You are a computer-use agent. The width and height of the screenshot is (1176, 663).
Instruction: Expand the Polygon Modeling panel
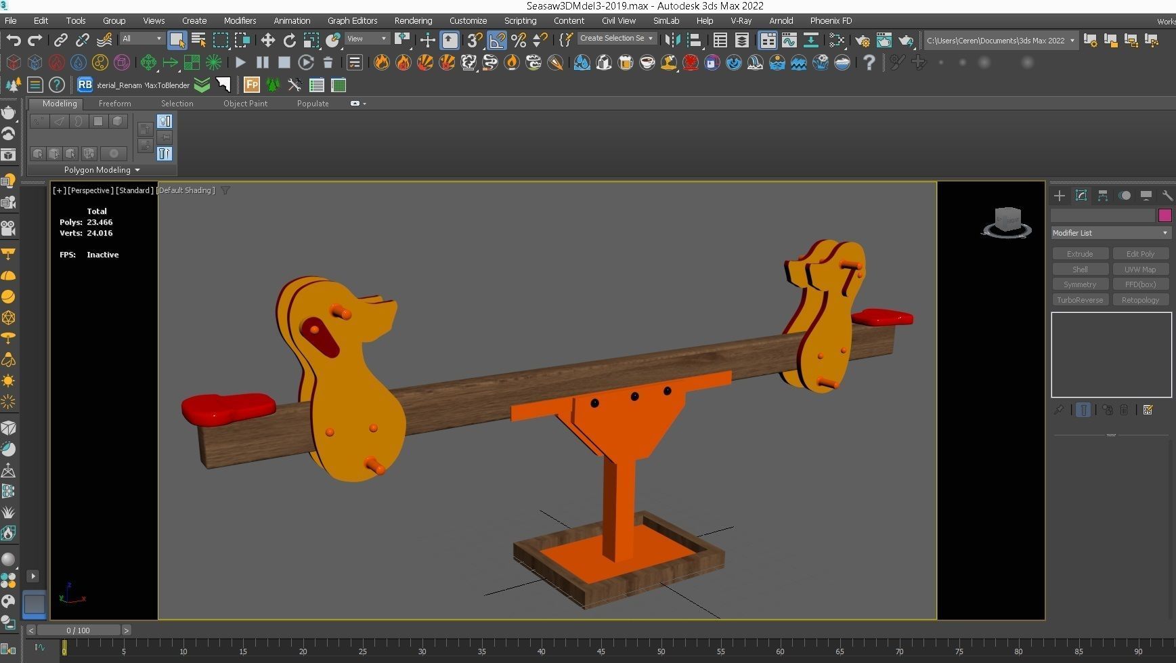[102, 170]
